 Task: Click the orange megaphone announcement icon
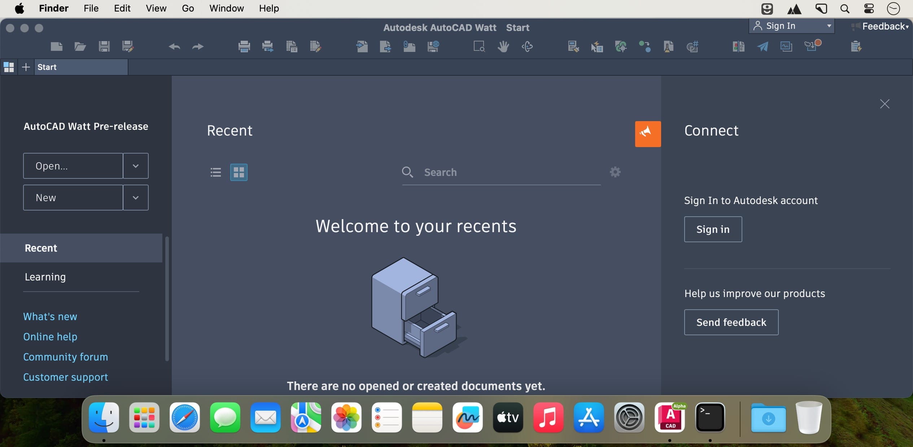click(x=648, y=134)
